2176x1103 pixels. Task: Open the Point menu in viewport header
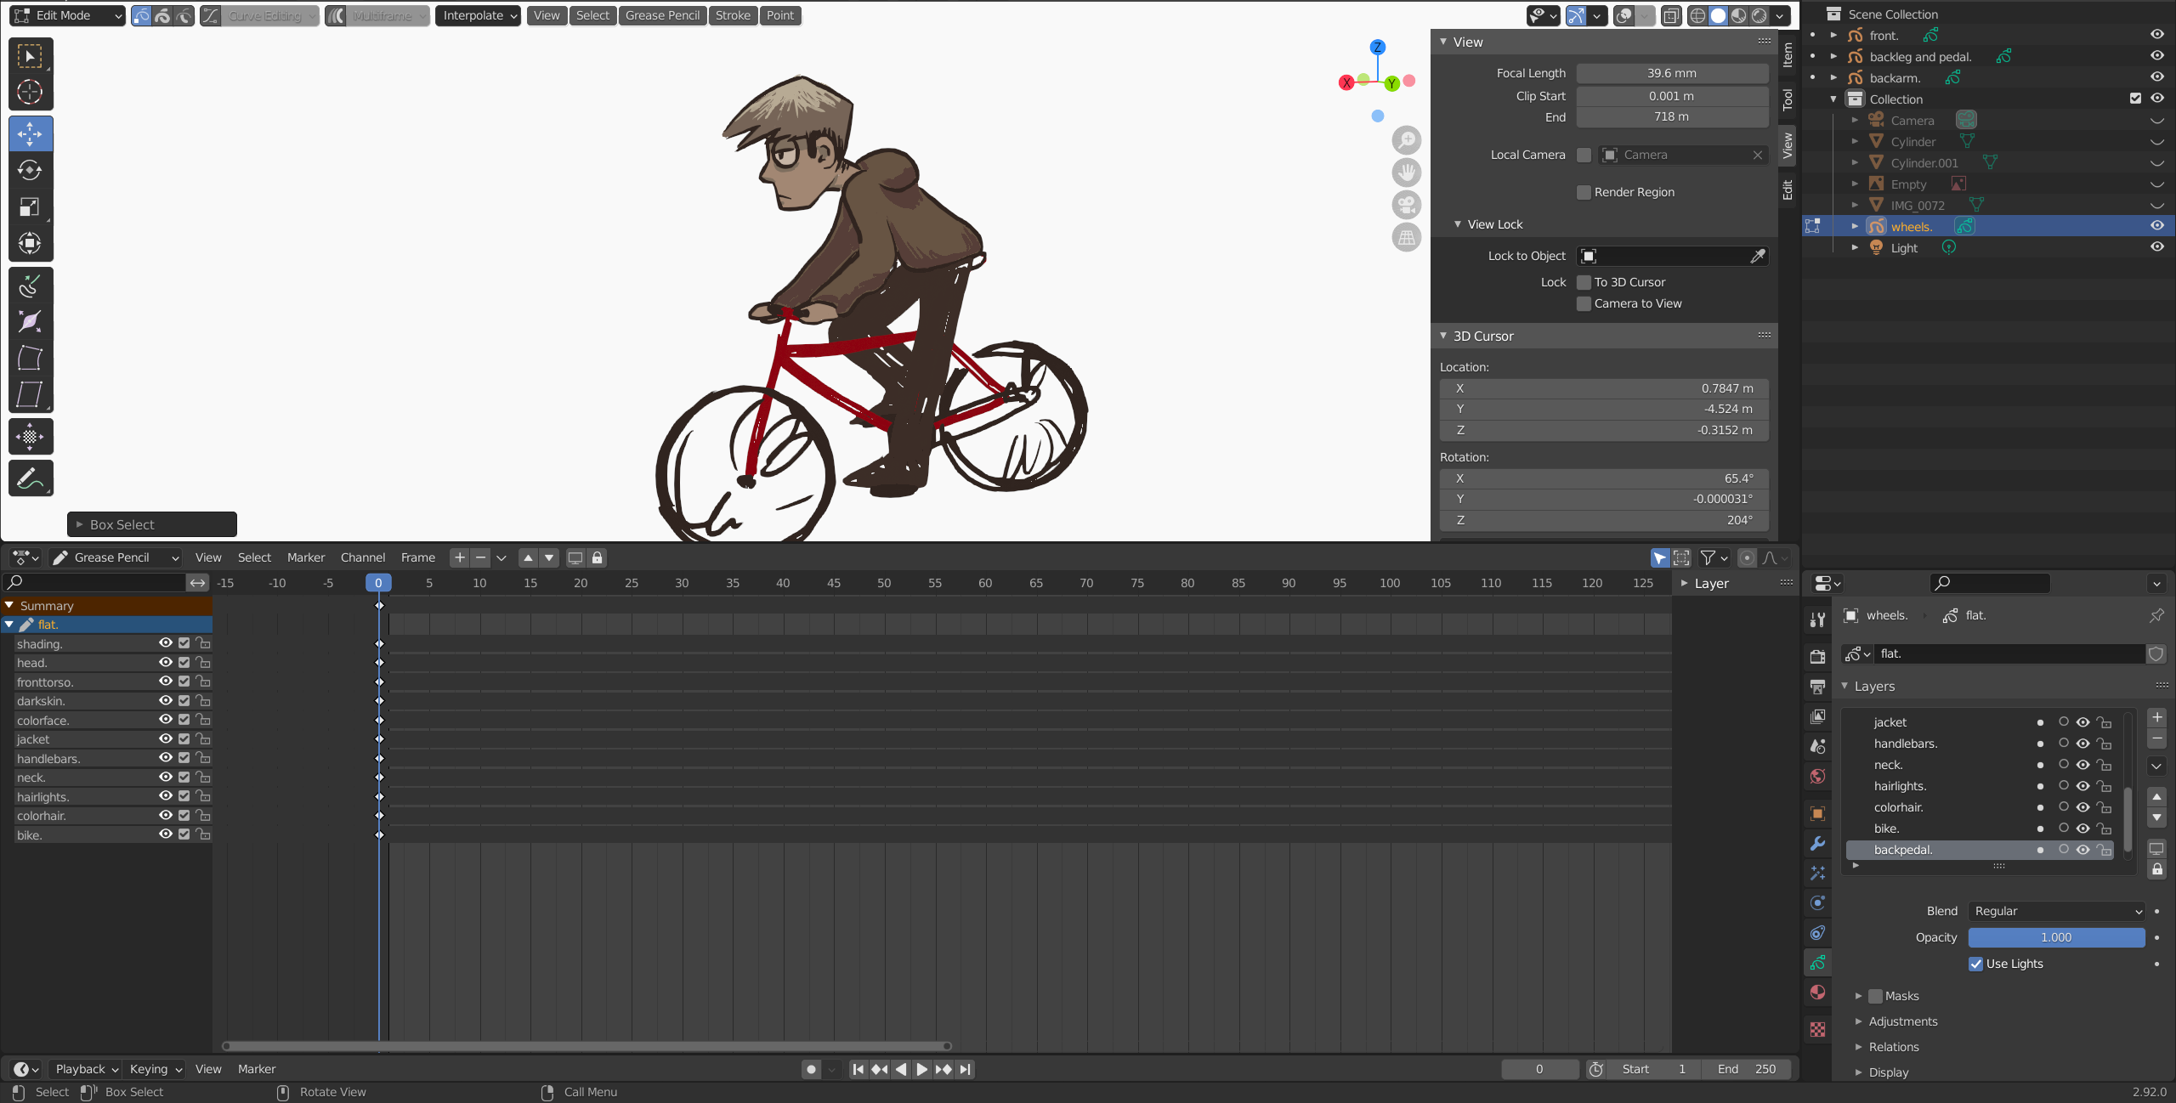tap(779, 15)
